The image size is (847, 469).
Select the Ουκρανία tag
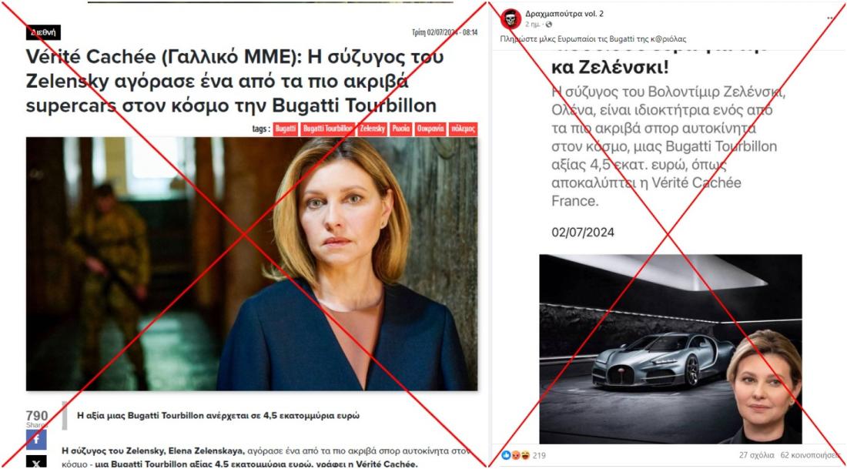(x=430, y=129)
